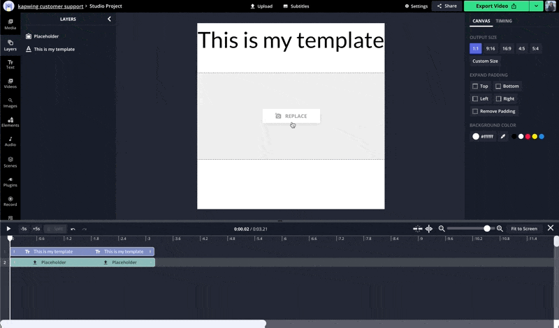The image size is (559, 328).
Task: Expand the Export Video dropdown arrow
Action: tap(536, 6)
